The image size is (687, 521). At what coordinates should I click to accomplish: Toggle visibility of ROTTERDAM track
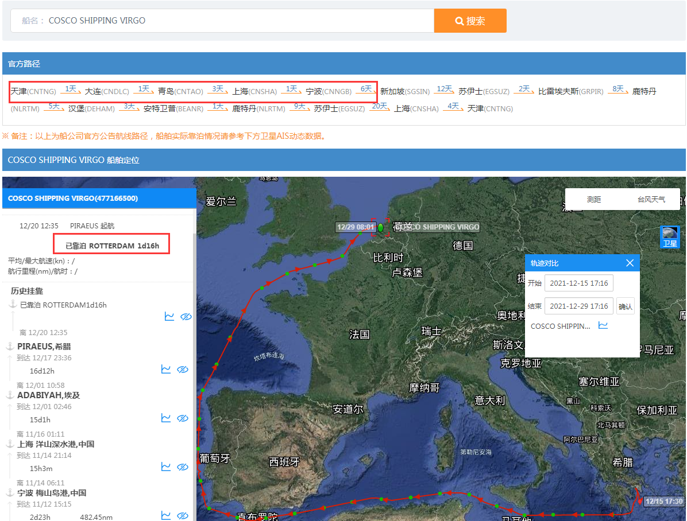186,316
